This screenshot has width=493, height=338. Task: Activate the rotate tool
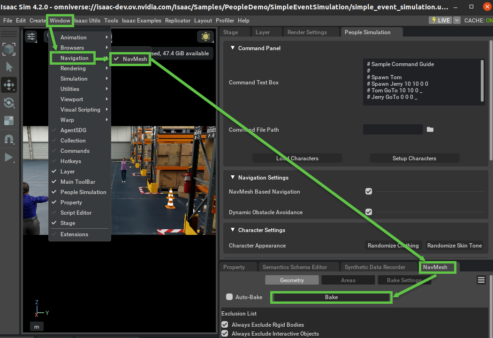click(x=9, y=103)
